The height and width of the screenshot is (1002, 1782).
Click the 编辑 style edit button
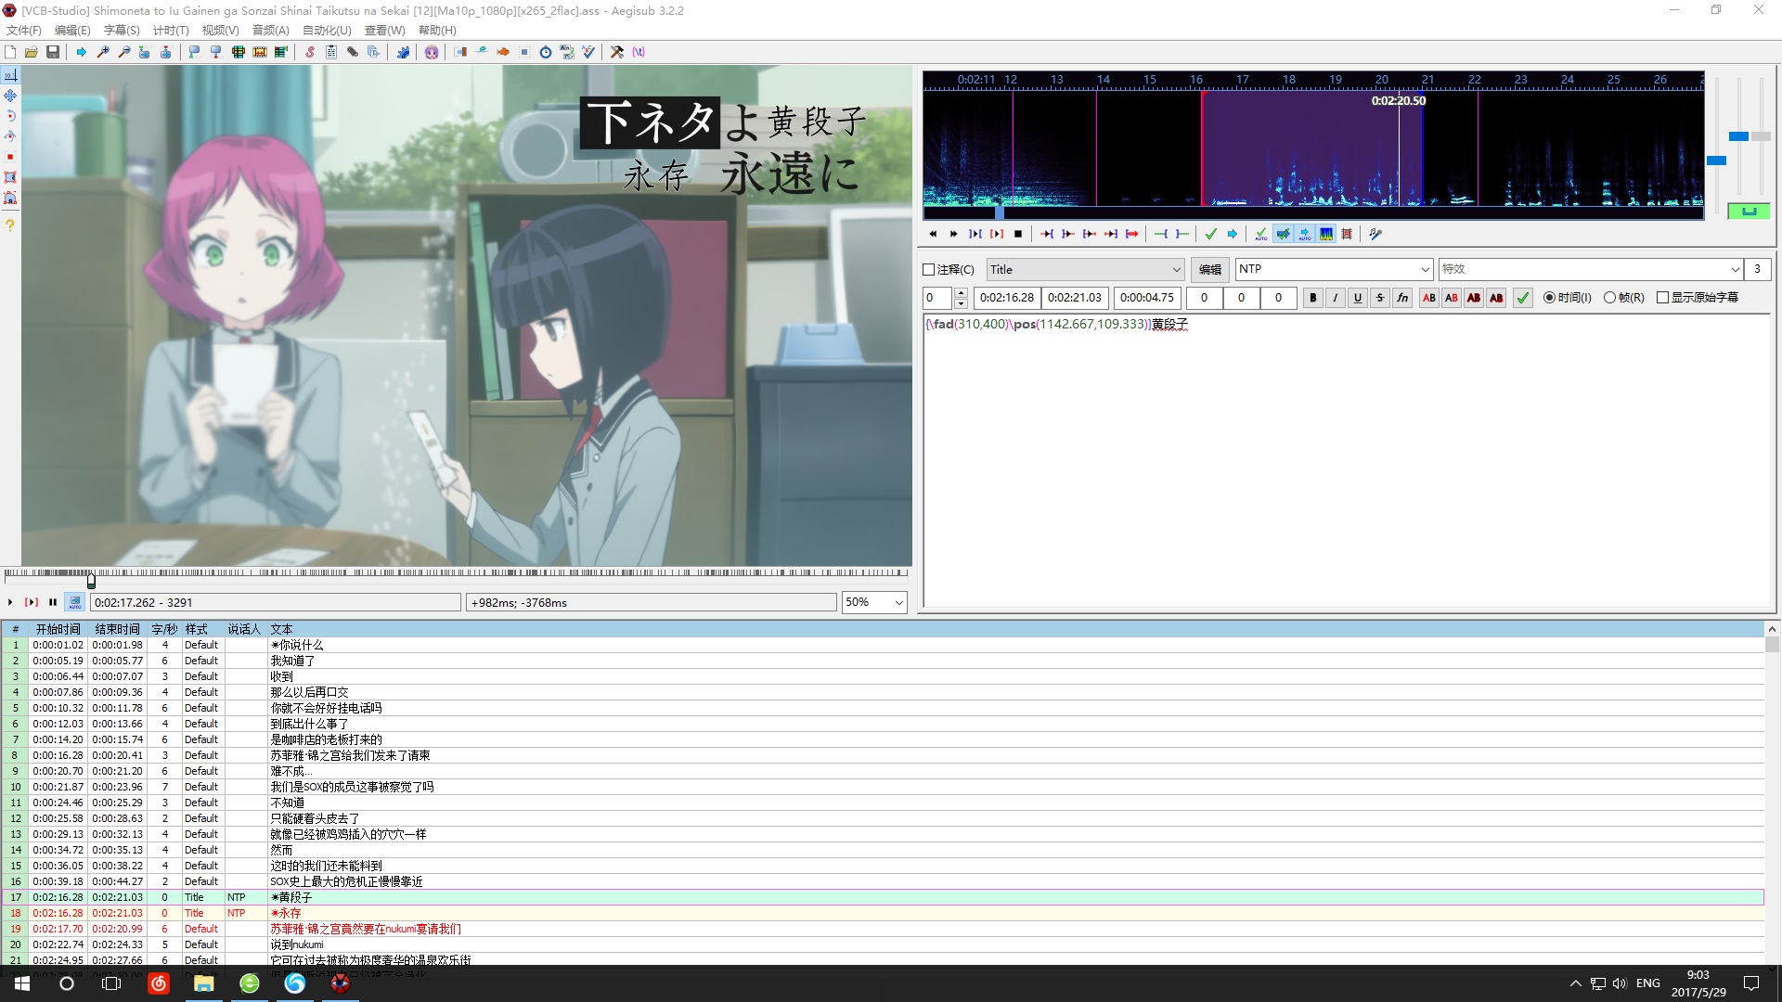point(1209,270)
